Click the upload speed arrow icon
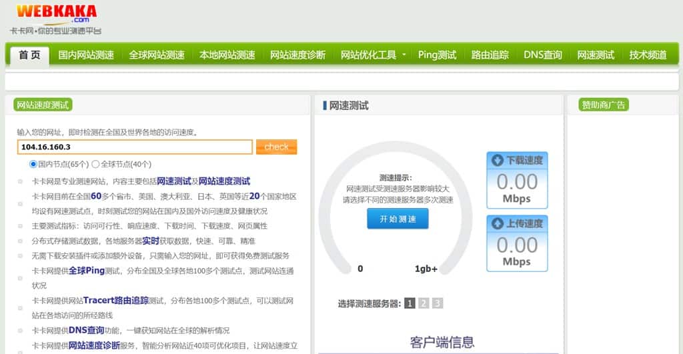Screen dimensions: 683x354 coord(498,223)
